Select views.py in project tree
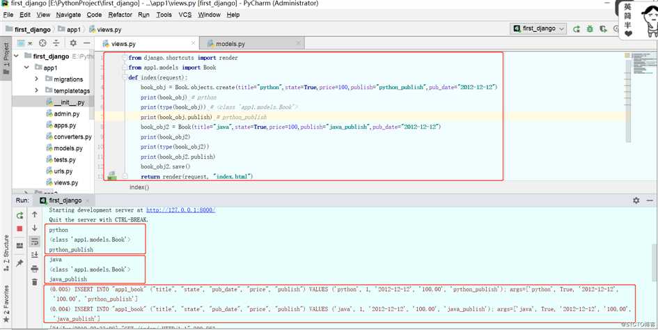 62,182
